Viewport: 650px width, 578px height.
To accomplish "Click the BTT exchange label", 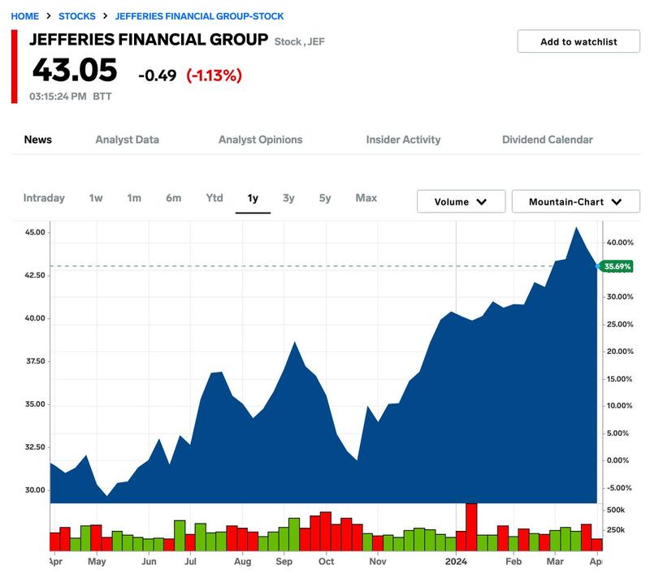I will pos(102,97).
